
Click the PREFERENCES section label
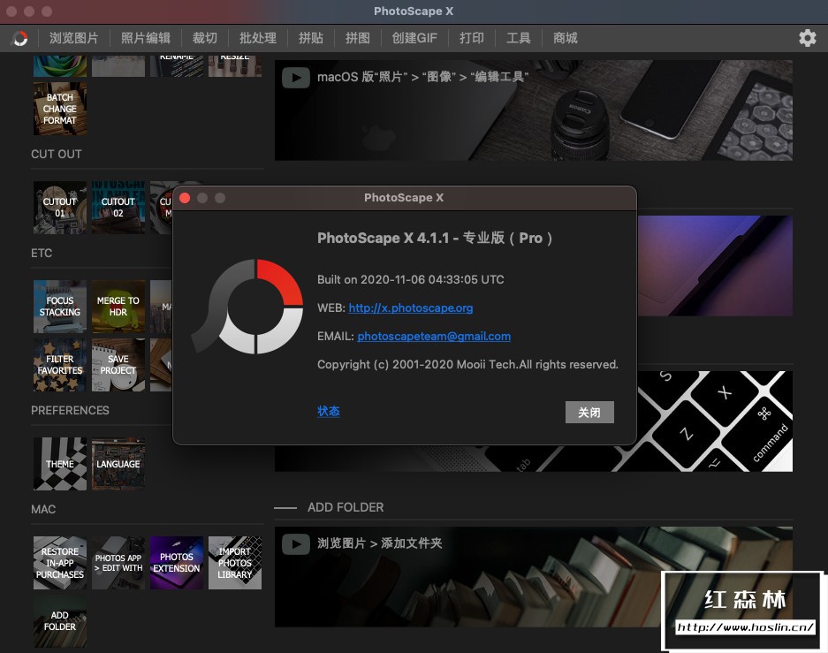coord(70,410)
